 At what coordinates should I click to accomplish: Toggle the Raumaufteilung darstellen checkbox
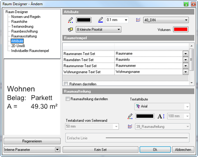[x=68, y=99]
